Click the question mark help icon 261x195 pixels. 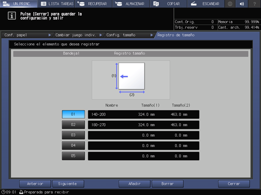coord(254,4)
